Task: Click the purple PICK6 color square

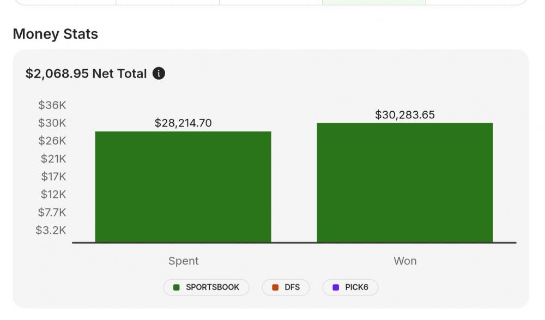Action: (x=336, y=287)
